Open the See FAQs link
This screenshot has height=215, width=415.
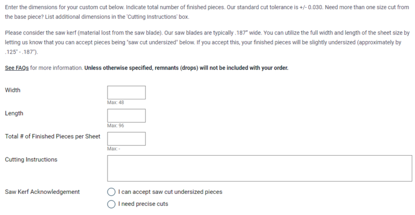(x=17, y=68)
